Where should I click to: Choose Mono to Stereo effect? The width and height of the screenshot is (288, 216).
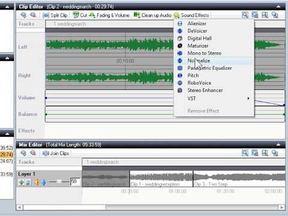point(214,53)
